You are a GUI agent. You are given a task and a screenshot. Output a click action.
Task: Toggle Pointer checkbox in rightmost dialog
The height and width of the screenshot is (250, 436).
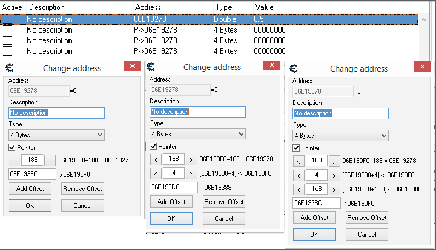pyautogui.click(x=296, y=148)
